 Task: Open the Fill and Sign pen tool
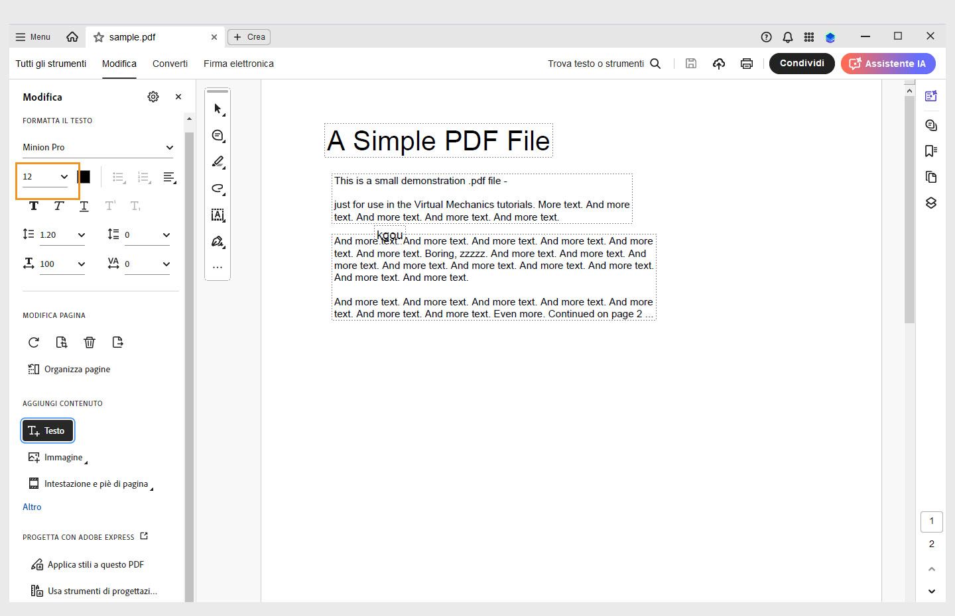[218, 241]
